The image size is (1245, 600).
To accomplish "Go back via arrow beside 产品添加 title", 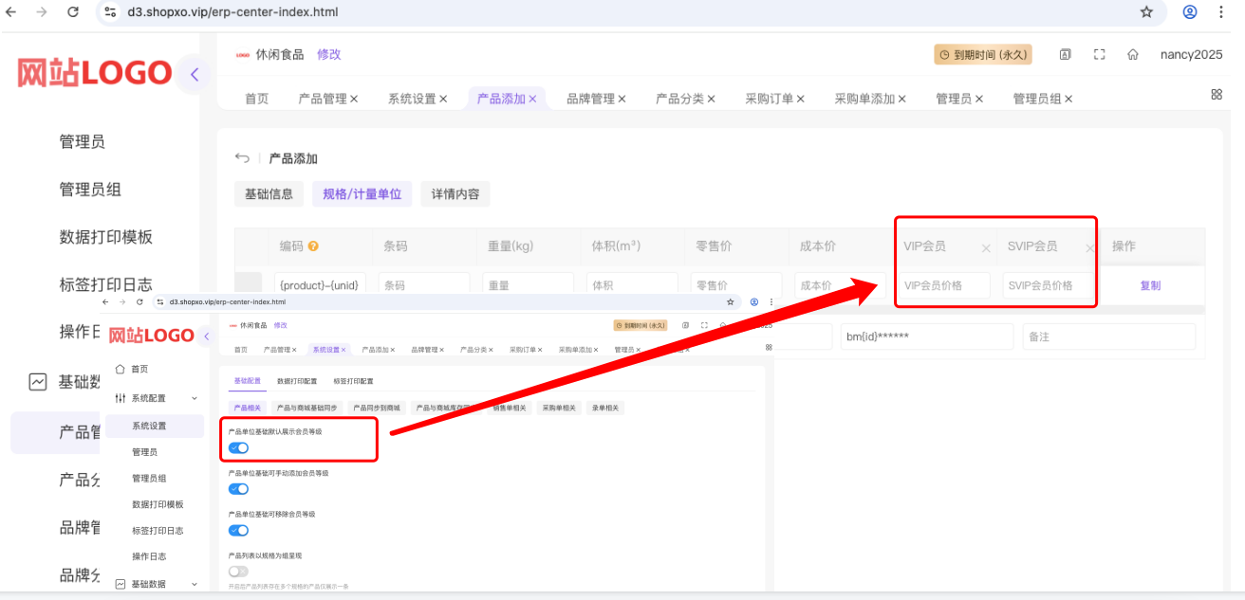I will pyautogui.click(x=243, y=158).
